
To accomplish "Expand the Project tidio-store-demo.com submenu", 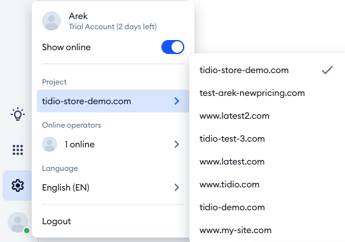I will point(113,101).
